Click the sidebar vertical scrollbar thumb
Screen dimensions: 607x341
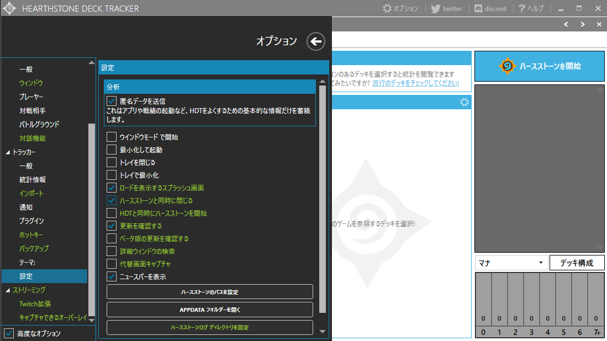(92, 220)
